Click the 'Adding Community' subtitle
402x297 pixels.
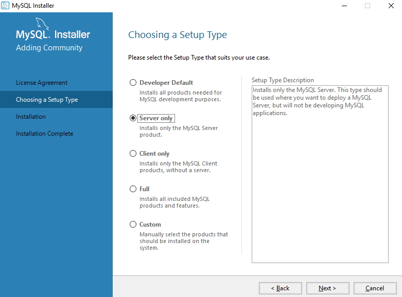tap(49, 48)
